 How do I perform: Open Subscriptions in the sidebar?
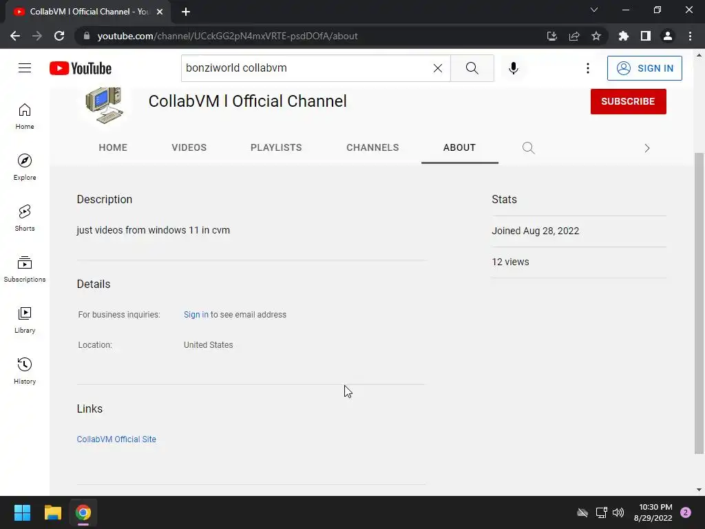point(25,269)
